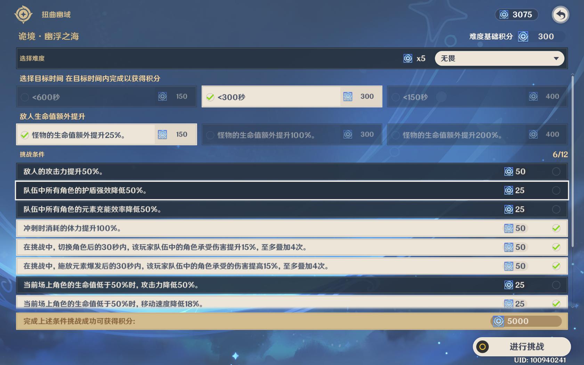Viewport: 584px width, 365px height.
Task: Open the difficulty dropdown showing 无畏
Action: [499, 58]
